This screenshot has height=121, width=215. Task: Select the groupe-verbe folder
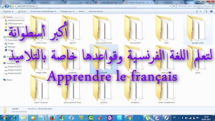click(x=198, y=30)
